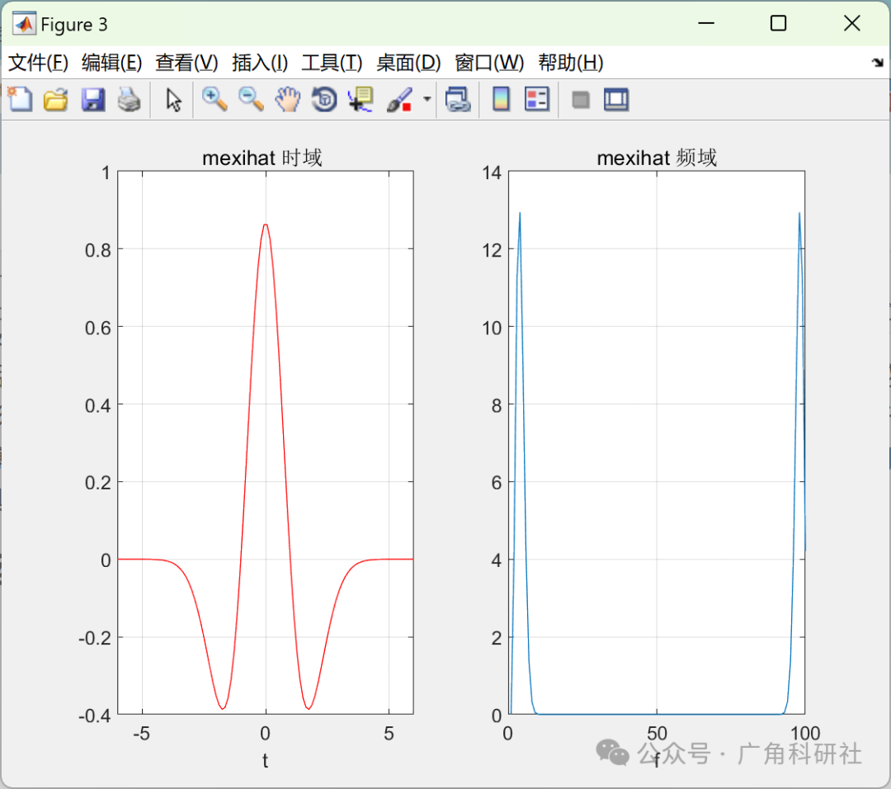Click the 'mexihat 频域' plot title
The image size is (891, 789).
click(657, 158)
